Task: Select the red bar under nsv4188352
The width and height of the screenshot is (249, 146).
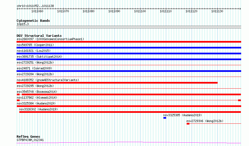Action: 117,83
